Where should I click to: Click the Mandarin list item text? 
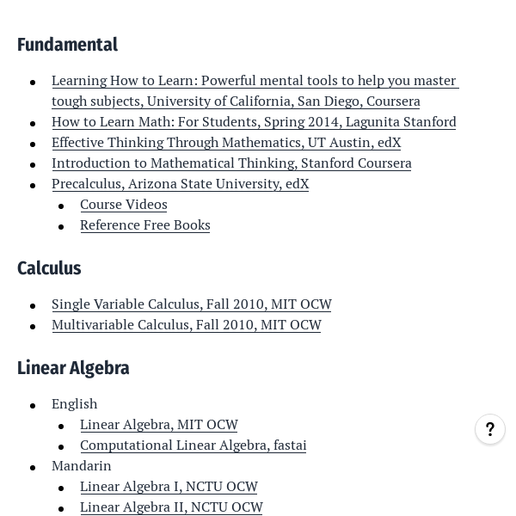point(82,466)
